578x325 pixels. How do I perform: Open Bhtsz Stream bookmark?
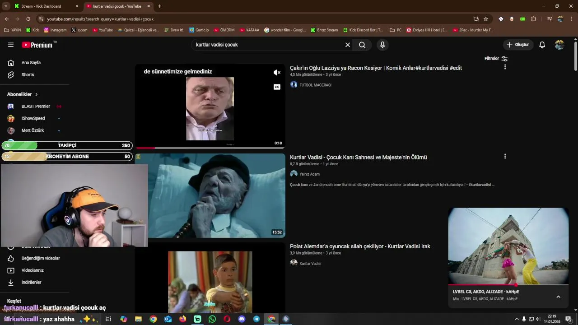324,30
